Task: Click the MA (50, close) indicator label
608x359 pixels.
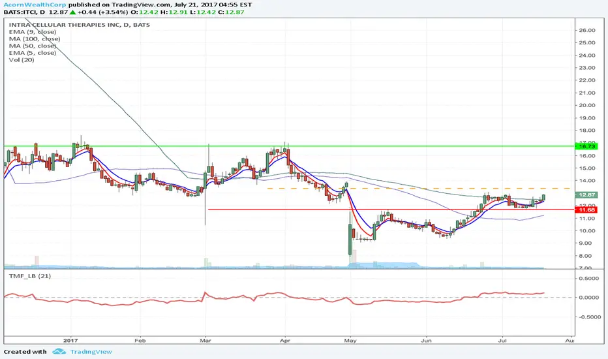Action: (x=33, y=46)
